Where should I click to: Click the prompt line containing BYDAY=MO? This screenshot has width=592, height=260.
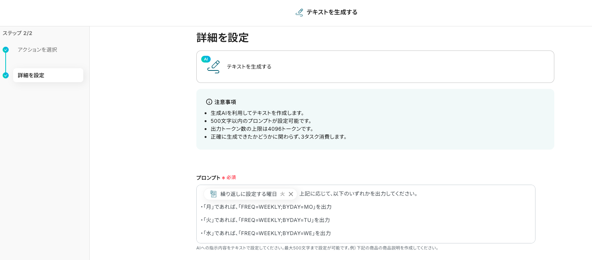[x=266, y=207]
